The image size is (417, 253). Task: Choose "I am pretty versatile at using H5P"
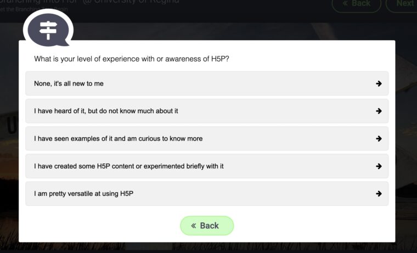(x=83, y=194)
